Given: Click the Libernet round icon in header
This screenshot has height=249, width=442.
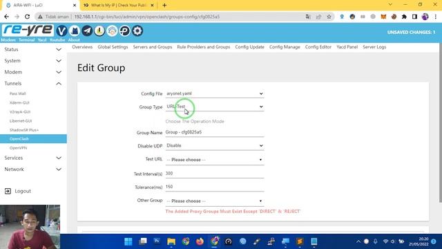Looking at the screenshot, I should point(99,30).
